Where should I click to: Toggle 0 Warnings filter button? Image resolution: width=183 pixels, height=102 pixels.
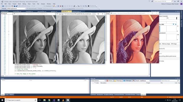pyautogui.click(x=118, y=80)
